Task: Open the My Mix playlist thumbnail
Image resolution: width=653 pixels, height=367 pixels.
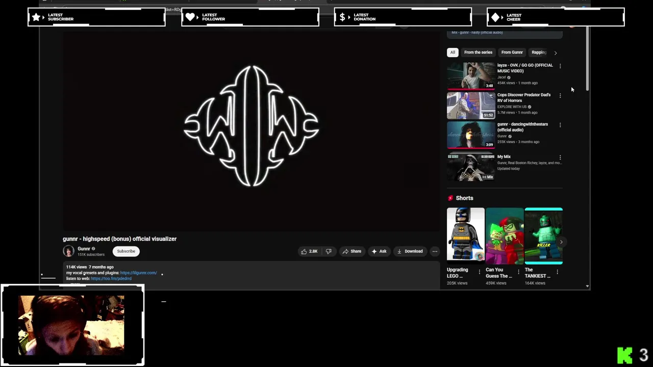Action: click(471, 167)
